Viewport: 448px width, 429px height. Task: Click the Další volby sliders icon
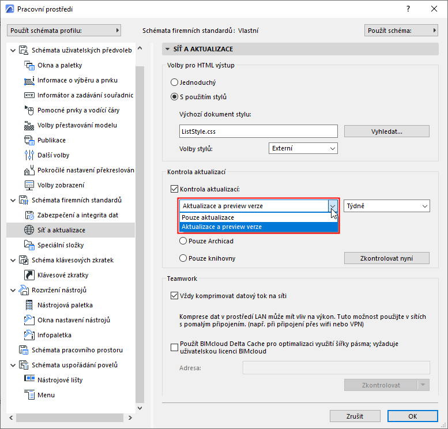(x=29, y=155)
